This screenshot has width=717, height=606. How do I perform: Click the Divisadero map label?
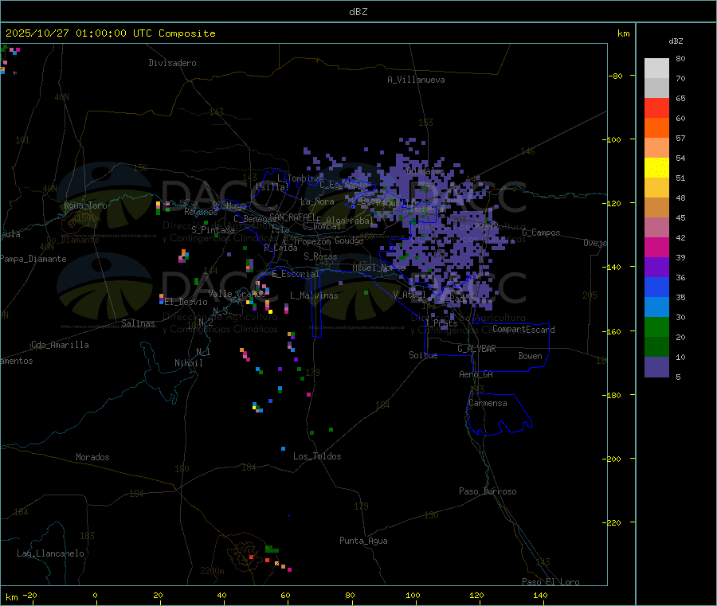[x=172, y=63]
